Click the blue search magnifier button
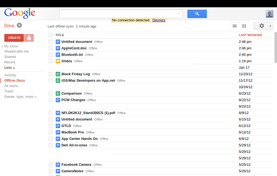Viewport: 277px width, 176px height. pyautogui.click(x=197, y=14)
